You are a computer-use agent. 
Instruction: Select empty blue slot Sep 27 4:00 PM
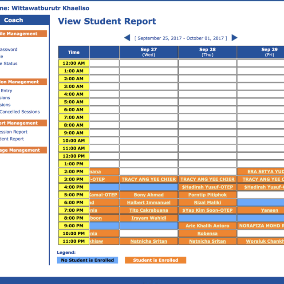tap(149, 187)
